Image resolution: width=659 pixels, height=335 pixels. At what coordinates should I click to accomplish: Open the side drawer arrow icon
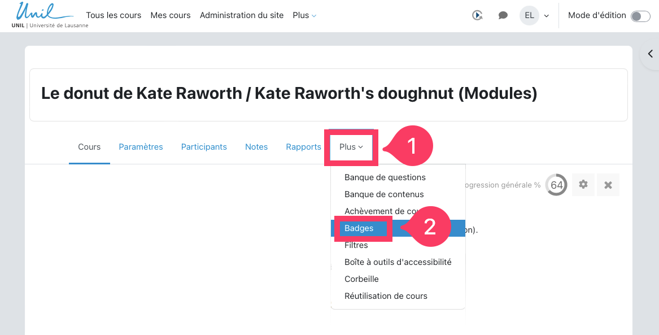(650, 54)
